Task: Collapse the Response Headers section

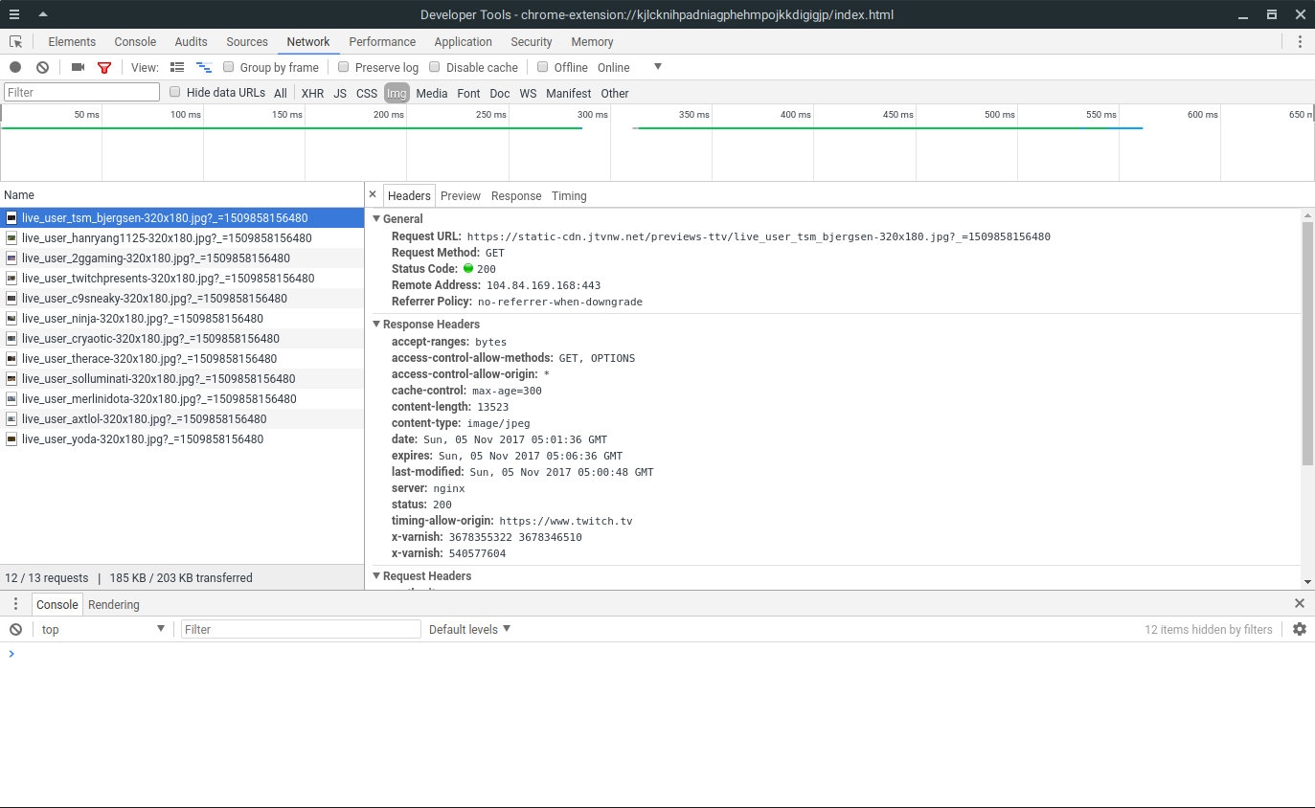Action: click(376, 324)
